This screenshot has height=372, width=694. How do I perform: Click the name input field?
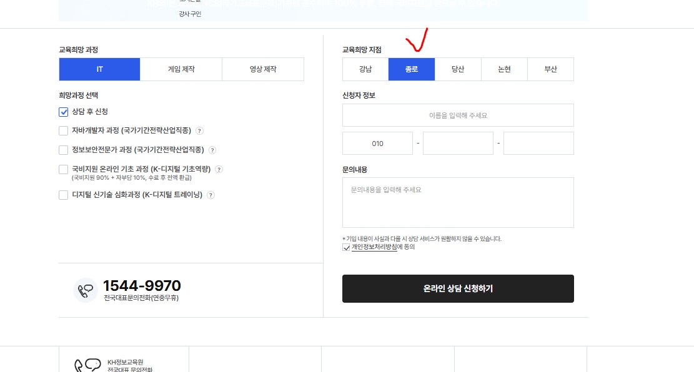(458, 115)
